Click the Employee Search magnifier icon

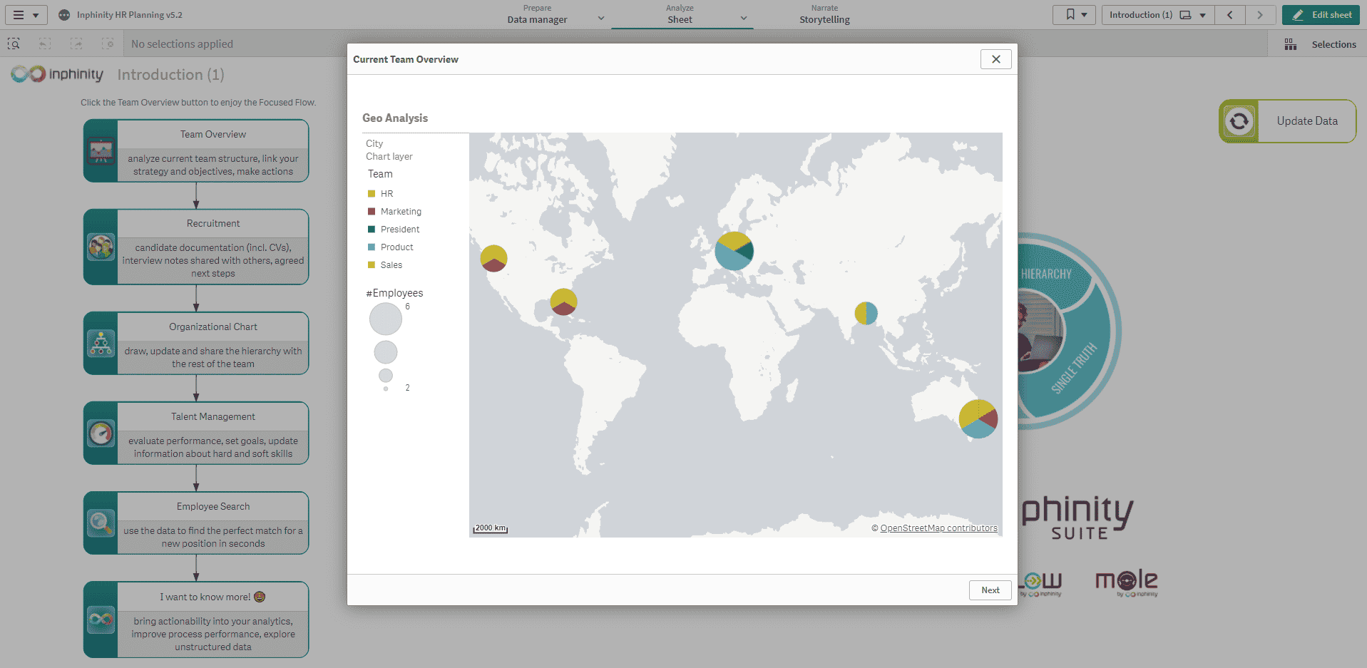tap(101, 523)
